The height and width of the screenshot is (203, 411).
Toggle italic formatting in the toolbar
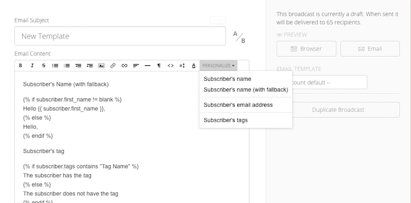pos(32,66)
